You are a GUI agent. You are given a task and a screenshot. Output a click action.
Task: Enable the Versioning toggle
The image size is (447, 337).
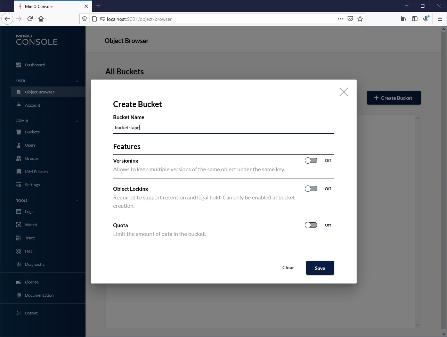click(x=311, y=161)
